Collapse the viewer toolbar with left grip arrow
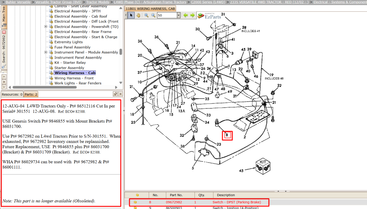Image resolution: width=367 pixels, height=209 pixels. point(126,15)
